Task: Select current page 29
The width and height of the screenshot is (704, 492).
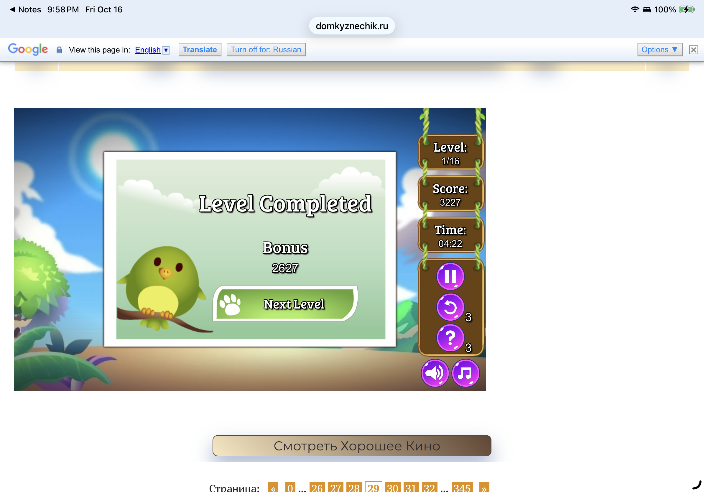Action: click(374, 487)
